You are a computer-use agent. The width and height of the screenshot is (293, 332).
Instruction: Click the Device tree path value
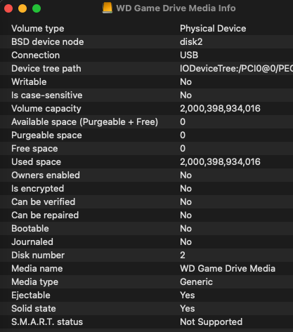[x=236, y=69]
